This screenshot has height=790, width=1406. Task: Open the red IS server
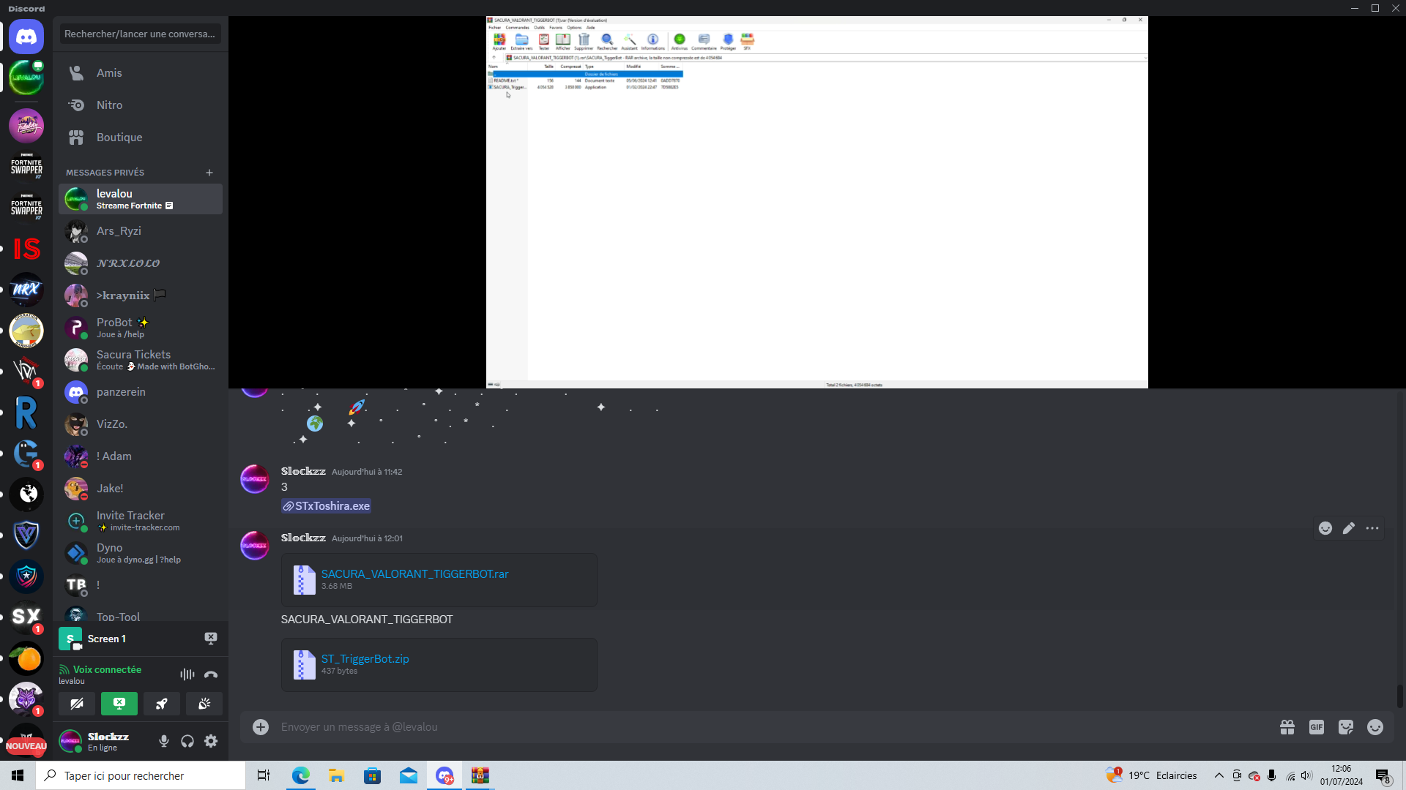[26, 249]
